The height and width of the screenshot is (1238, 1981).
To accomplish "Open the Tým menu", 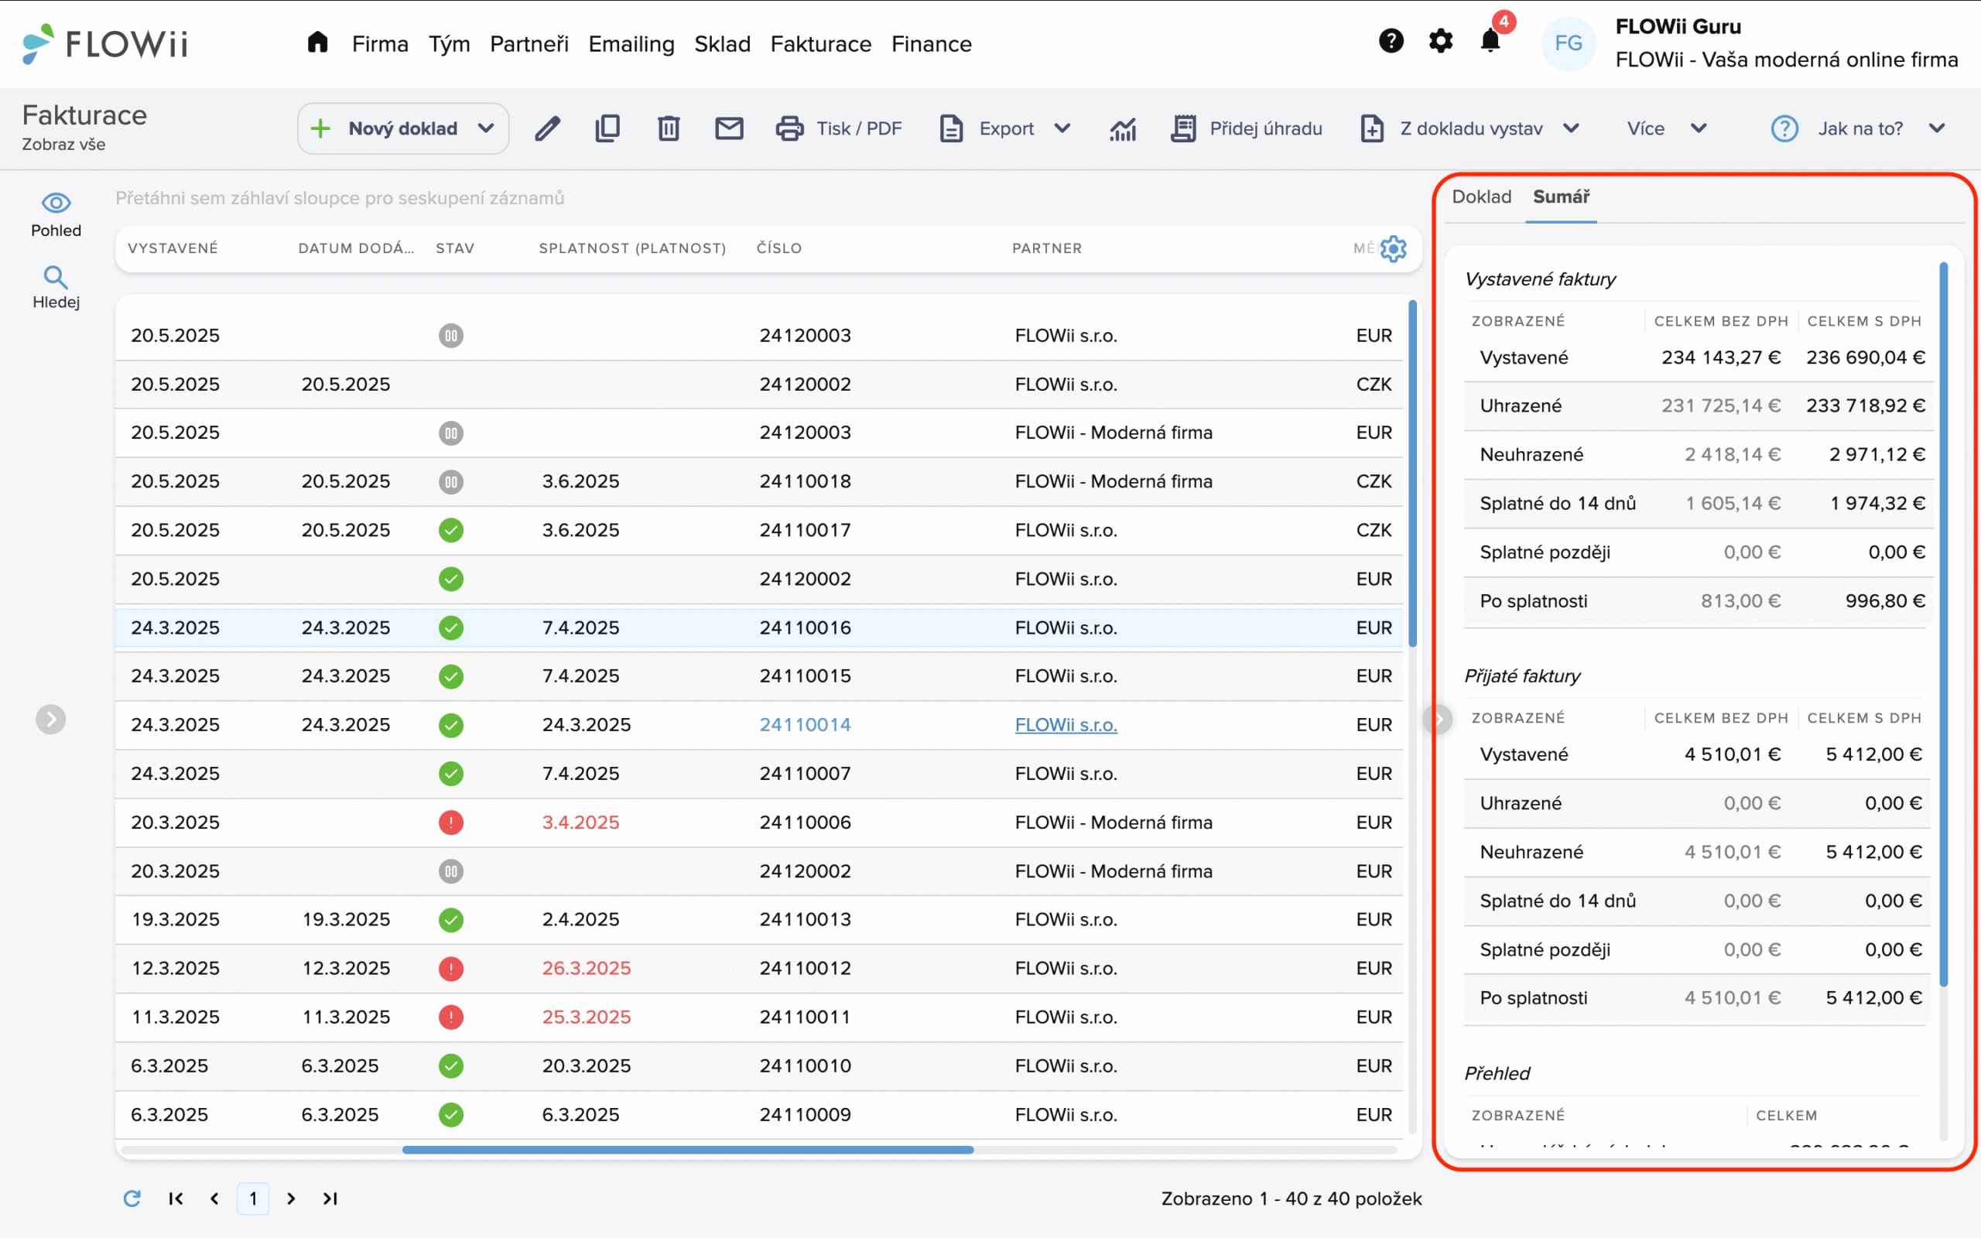I will click(450, 44).
